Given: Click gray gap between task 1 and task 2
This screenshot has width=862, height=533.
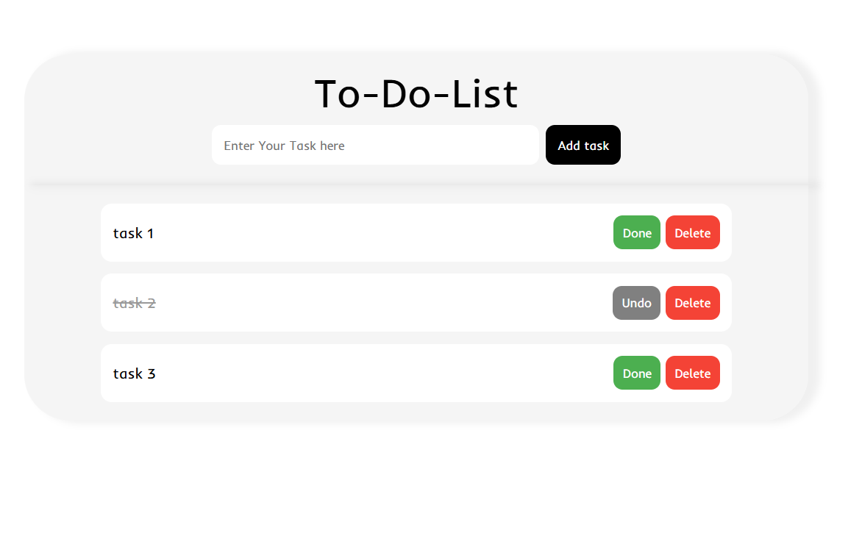Looking at the screenshot, I should pos(416,268).
